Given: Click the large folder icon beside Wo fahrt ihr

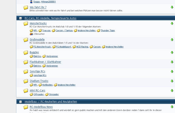Looking at the screenshot, I should point(26,8).
